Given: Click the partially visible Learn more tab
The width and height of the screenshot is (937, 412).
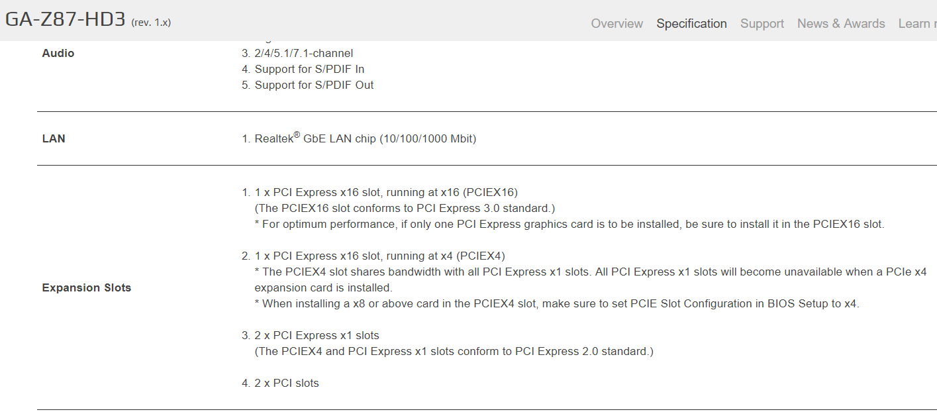Looking at the screenshot, I should (x=917, y=24).
